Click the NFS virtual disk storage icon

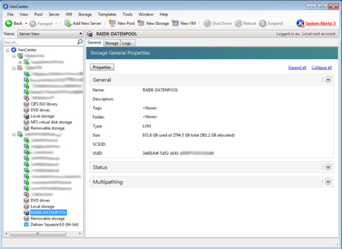click(26, 122)
